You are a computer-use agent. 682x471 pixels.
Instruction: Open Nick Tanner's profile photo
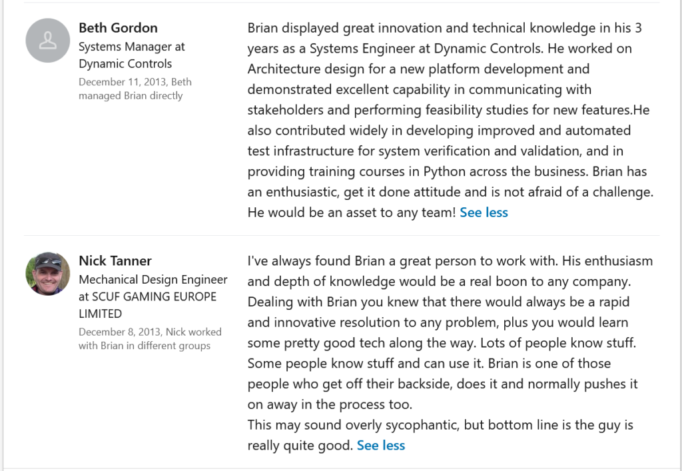[48, 274]
